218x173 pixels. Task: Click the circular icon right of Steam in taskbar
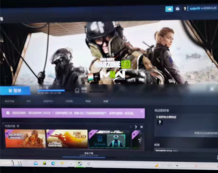(x=89, y=164)
